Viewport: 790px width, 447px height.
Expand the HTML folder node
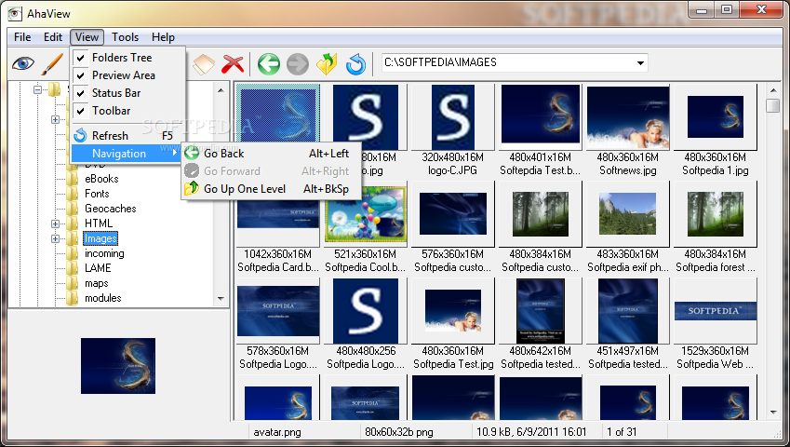click(x=56, y=223)
